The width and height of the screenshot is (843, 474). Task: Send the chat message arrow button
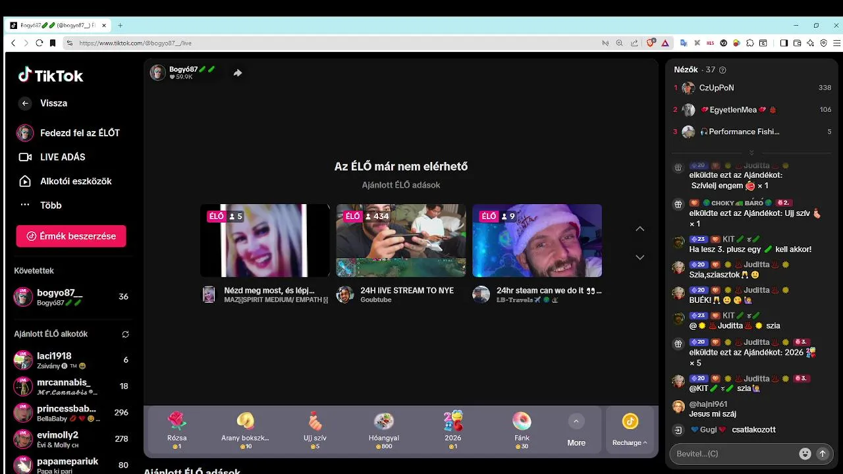[x=822, y=454]
